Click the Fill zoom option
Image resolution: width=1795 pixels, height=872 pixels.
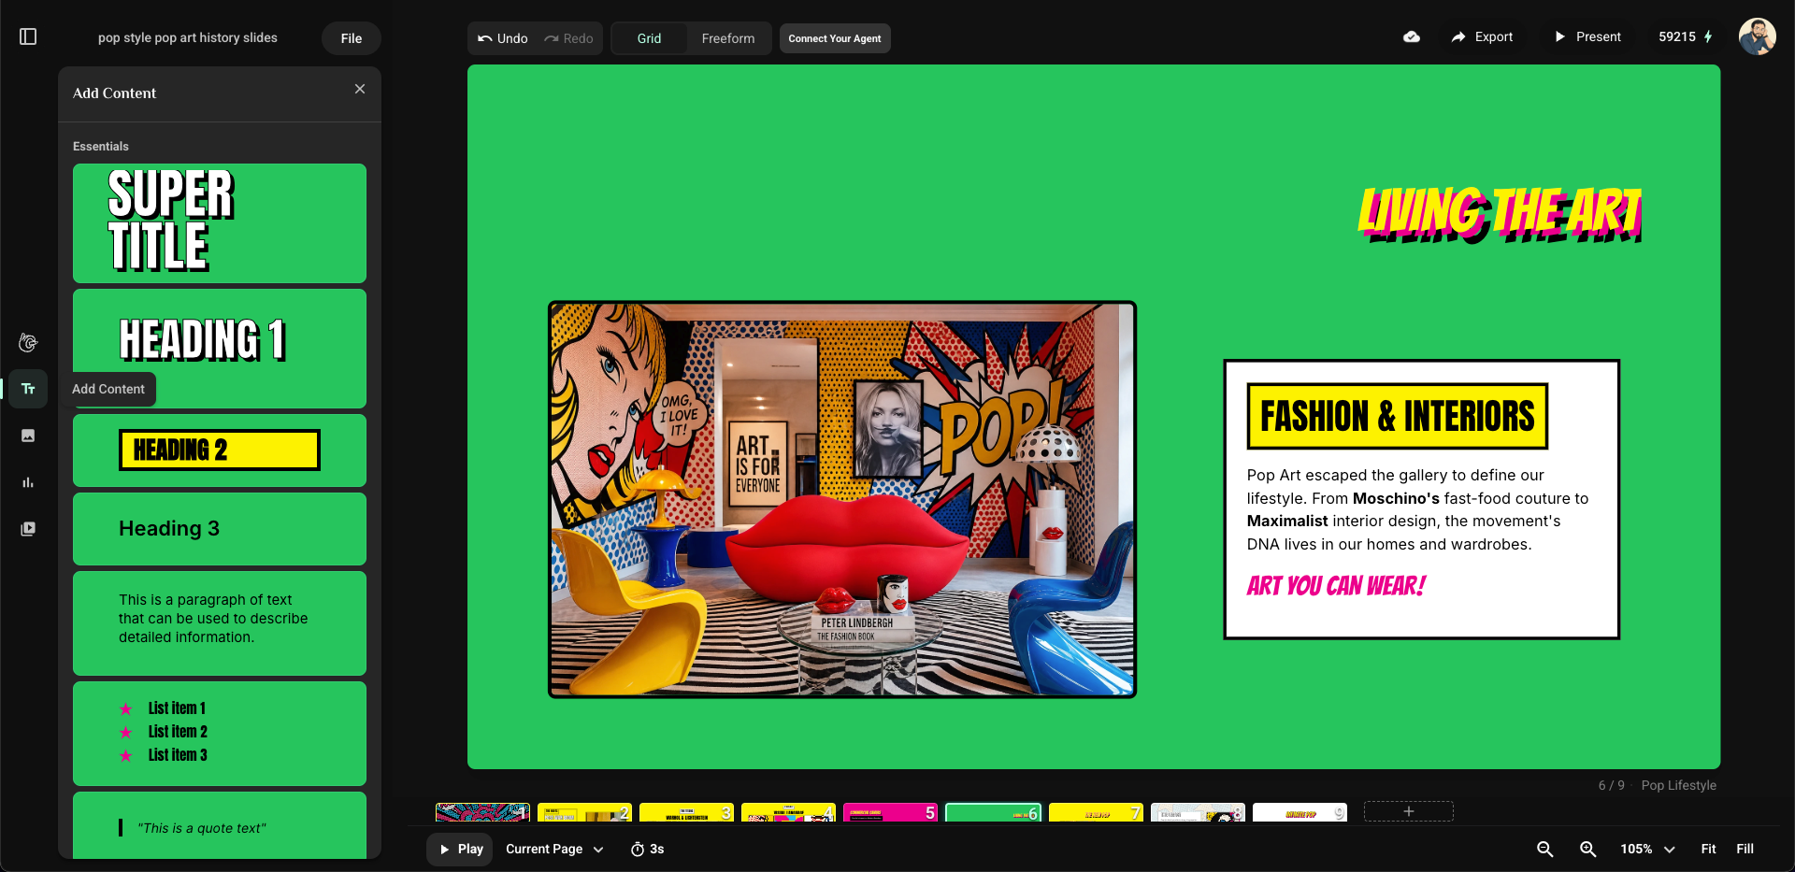coord(1745,850)
